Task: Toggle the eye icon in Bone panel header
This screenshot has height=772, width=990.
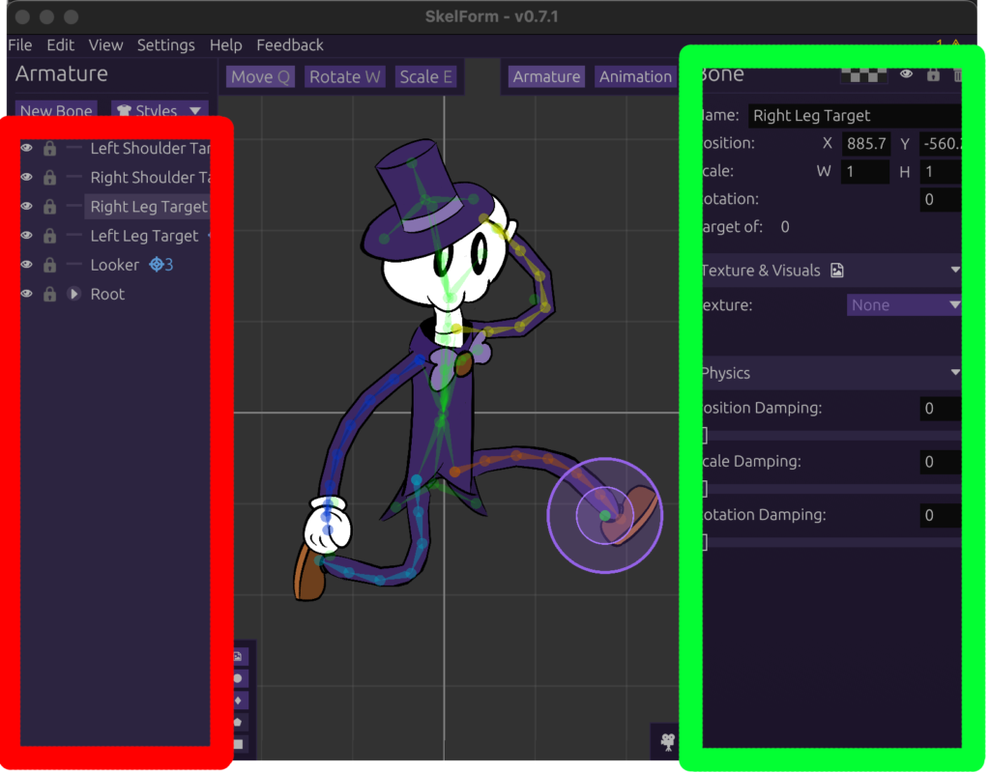Action: click(x=906, y=74)
